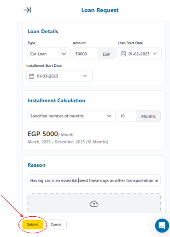The width and height of the screenshot is (170, 237).
Task: Click the cloud upload icon
Action: click(94, 204)
